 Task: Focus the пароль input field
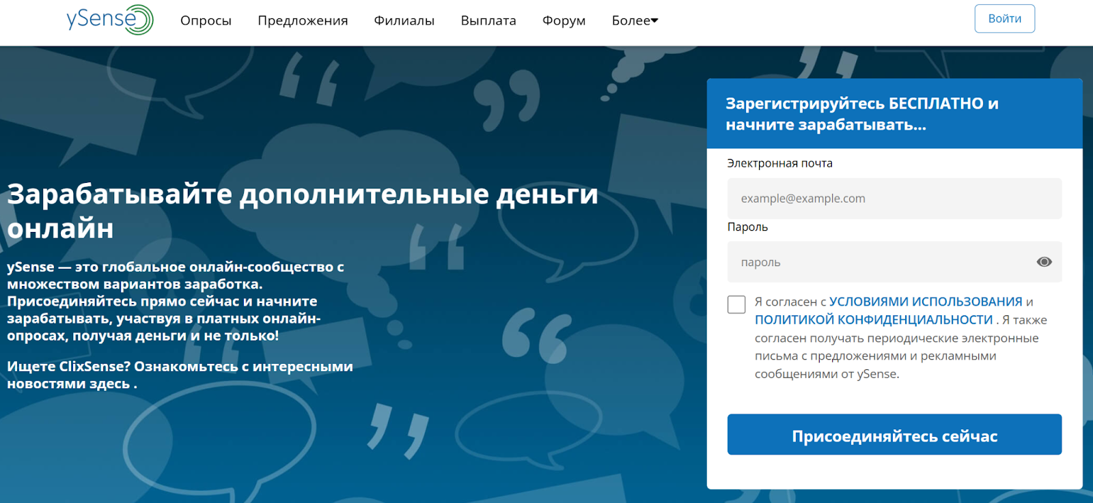coord(894,262)
